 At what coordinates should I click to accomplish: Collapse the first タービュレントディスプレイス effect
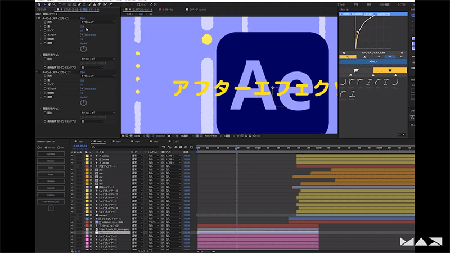click(37, 18)
